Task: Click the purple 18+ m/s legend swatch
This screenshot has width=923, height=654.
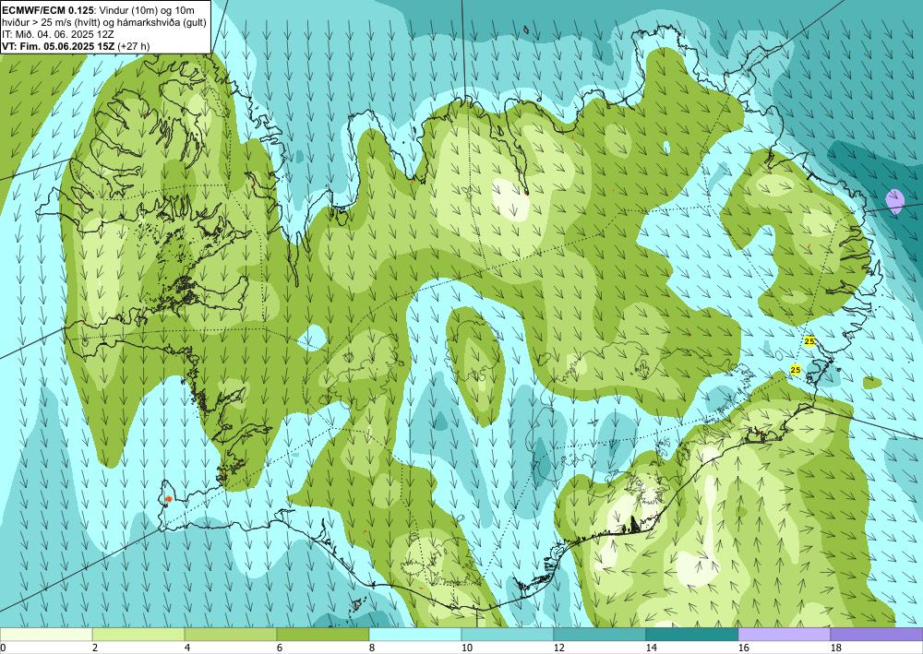Action: coord(877,635)
